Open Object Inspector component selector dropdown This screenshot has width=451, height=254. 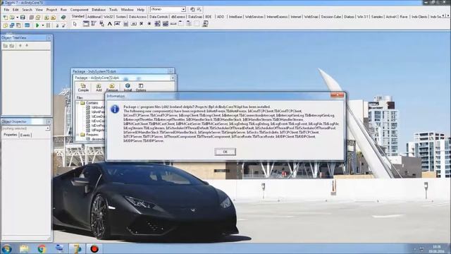pyautogui.click(x=47, y=128)
